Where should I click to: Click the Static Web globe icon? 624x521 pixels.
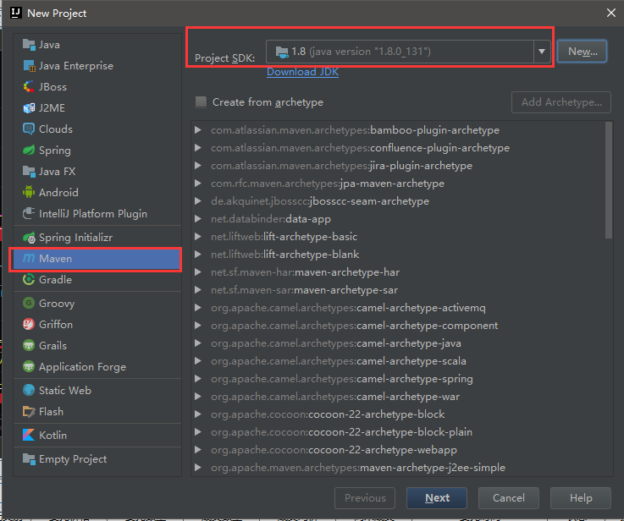click(x=29, y=391)
